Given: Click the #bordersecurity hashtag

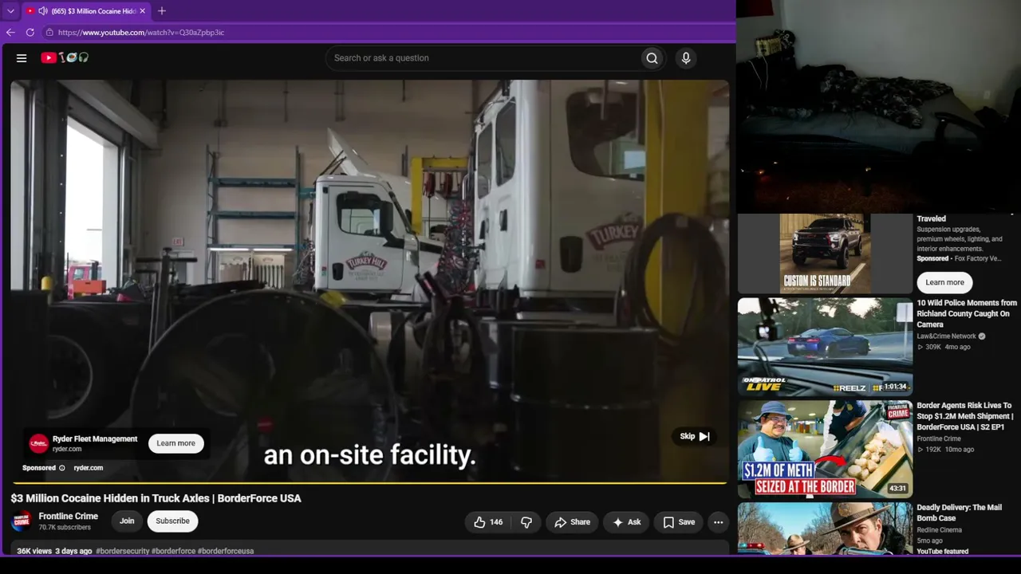Looking at the screenshot, I should click(122, 551).
